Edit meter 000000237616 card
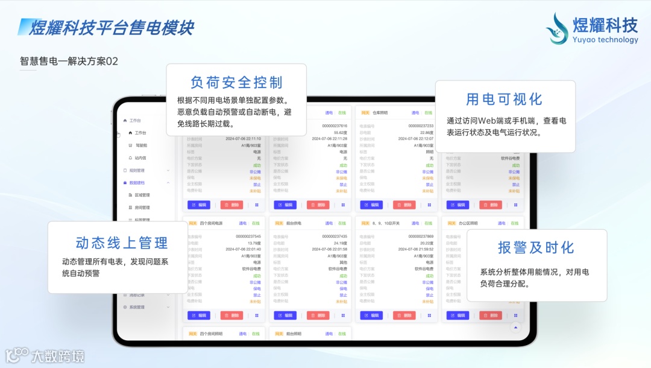This screenshot has height=368, width=651. pyautogui.click(x=285, y=205)
